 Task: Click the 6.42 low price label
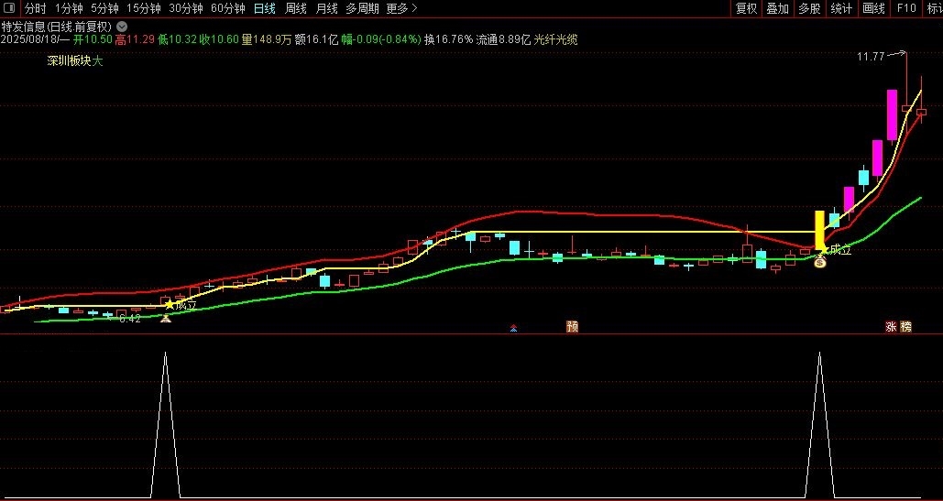(x=130, y=319)
